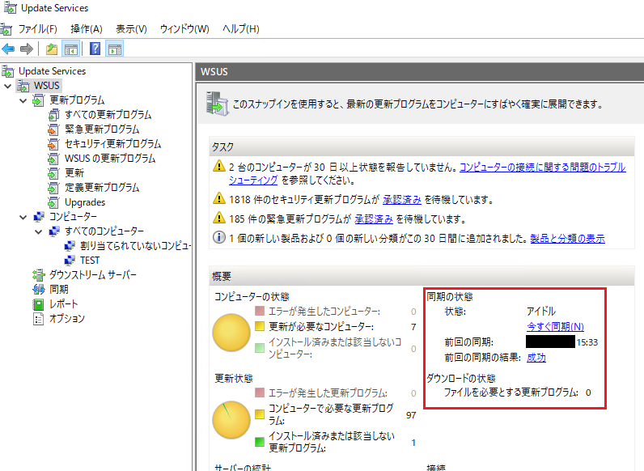Viewport: 644px width, 471px height.
Task: Click the 緊急更新プログラム icon
Action: click(53, 129)
